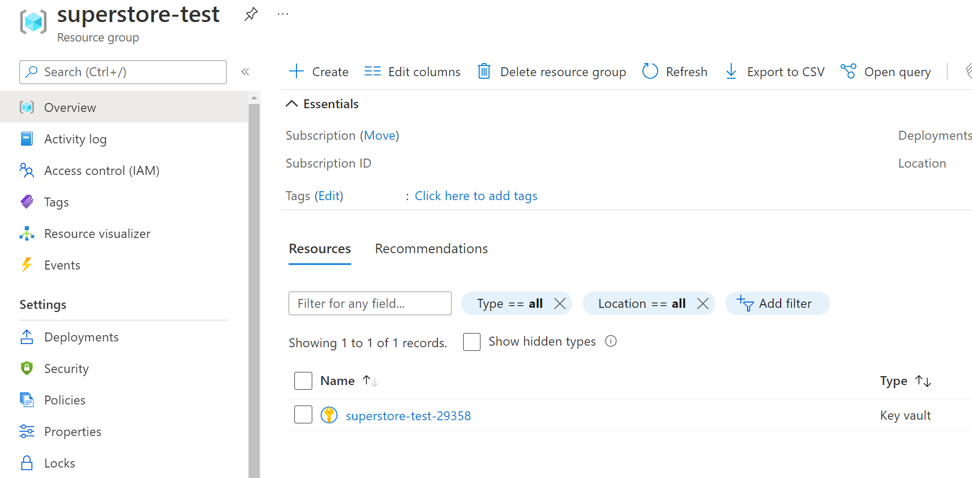Click the Delete resource group trash icon
972x478 pixels.
[484, 71]
